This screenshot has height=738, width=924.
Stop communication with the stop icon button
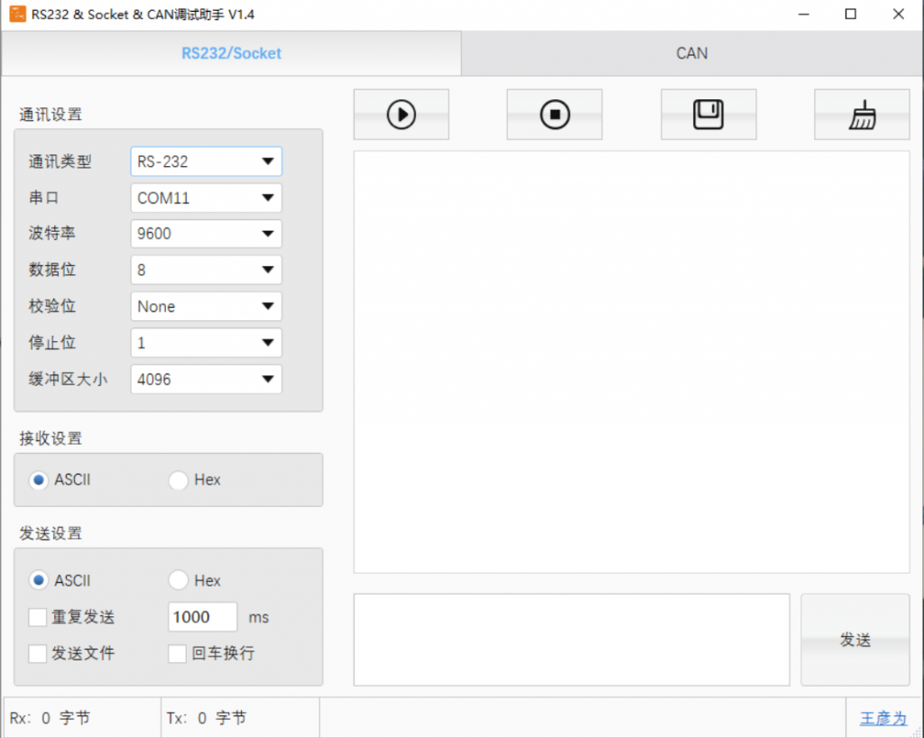pos(555,115)
